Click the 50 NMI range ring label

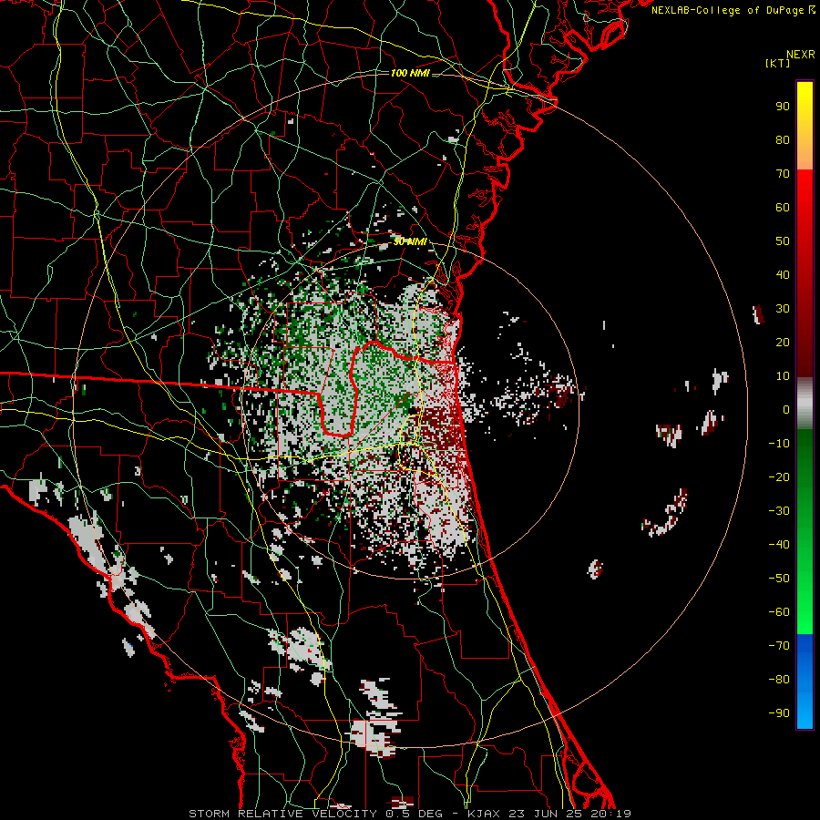[x=410, y=241]
